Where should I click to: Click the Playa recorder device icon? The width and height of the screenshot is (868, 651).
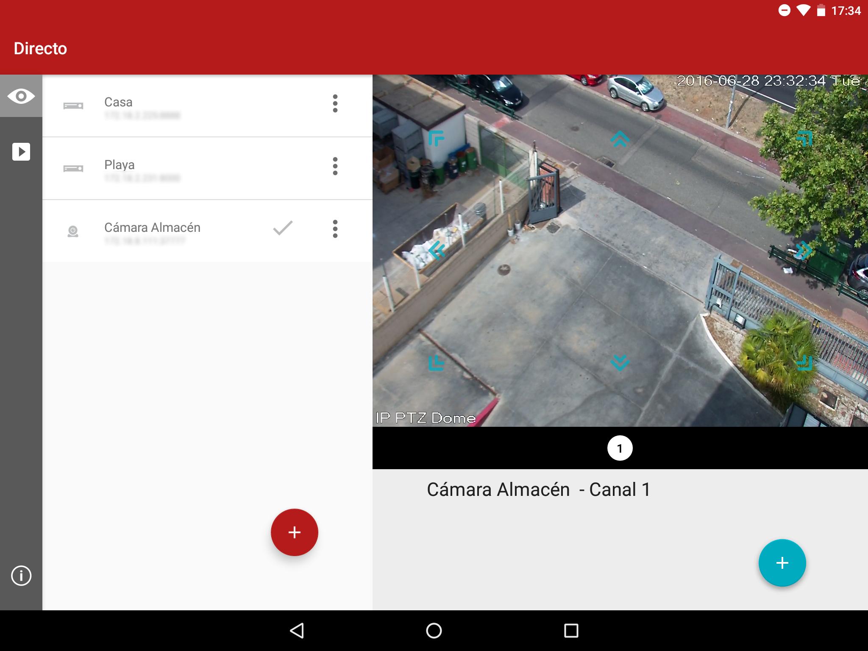73,169
